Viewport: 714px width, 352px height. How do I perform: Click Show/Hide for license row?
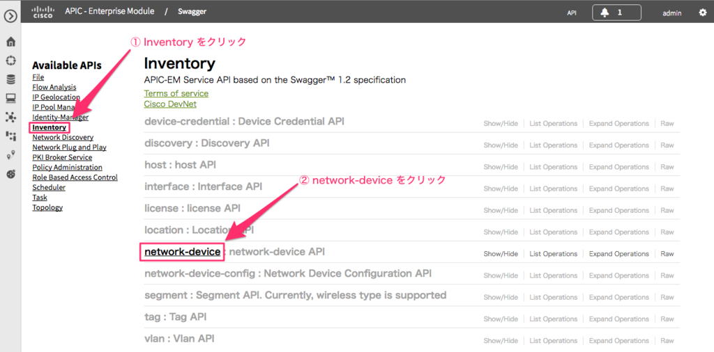click(501, 210)
